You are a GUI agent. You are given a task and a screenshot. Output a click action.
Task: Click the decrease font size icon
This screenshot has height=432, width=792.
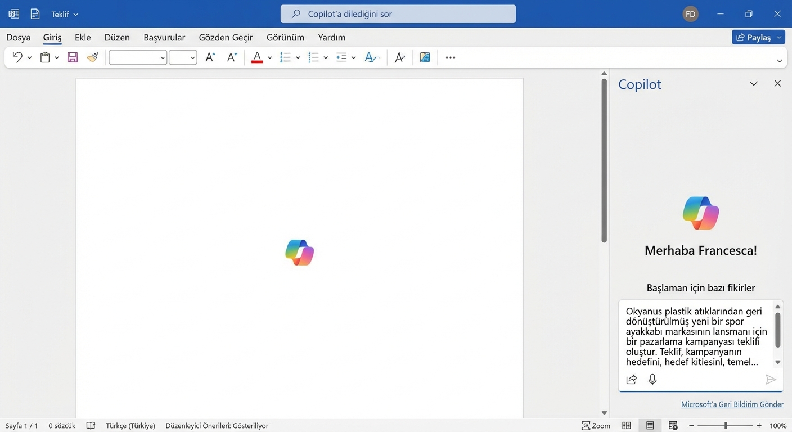(232, 57)
